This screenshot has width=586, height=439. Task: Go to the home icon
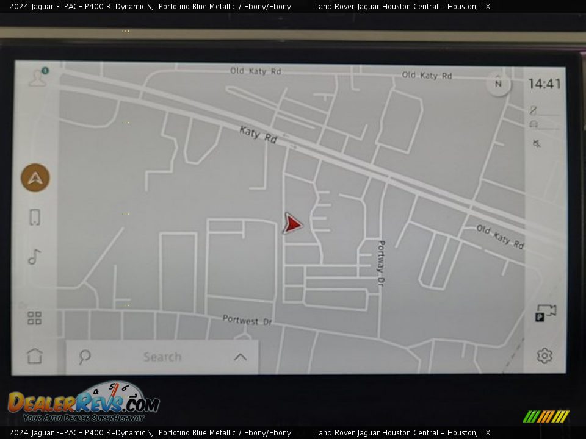[35, 355]
